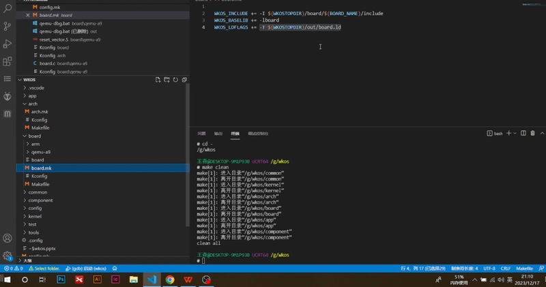Open the Extensions view icon
This screenshot has width=546, height=287.
(8, 61)
